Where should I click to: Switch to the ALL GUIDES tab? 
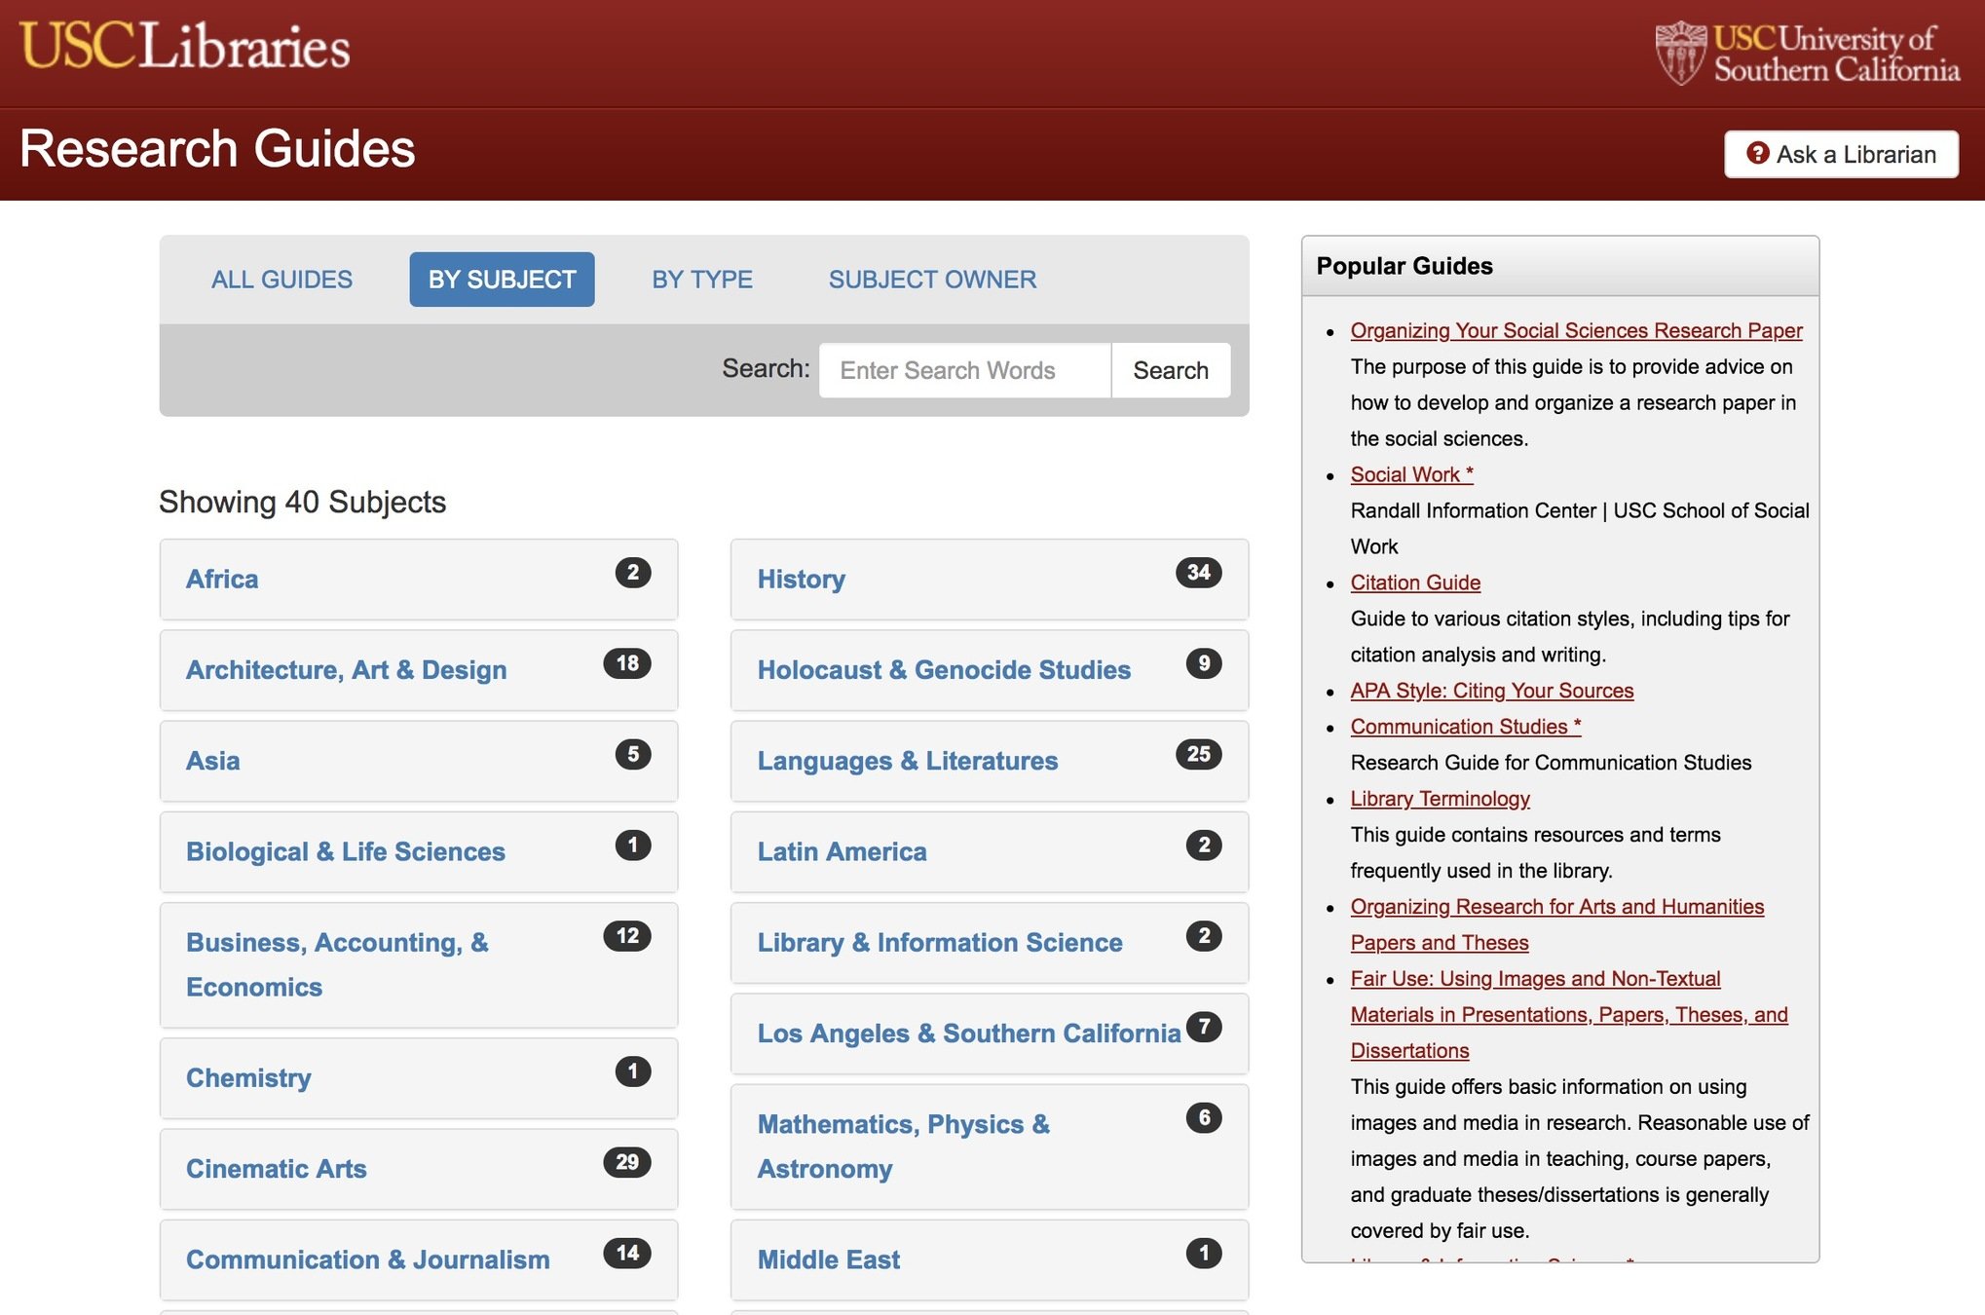point(281,280)
